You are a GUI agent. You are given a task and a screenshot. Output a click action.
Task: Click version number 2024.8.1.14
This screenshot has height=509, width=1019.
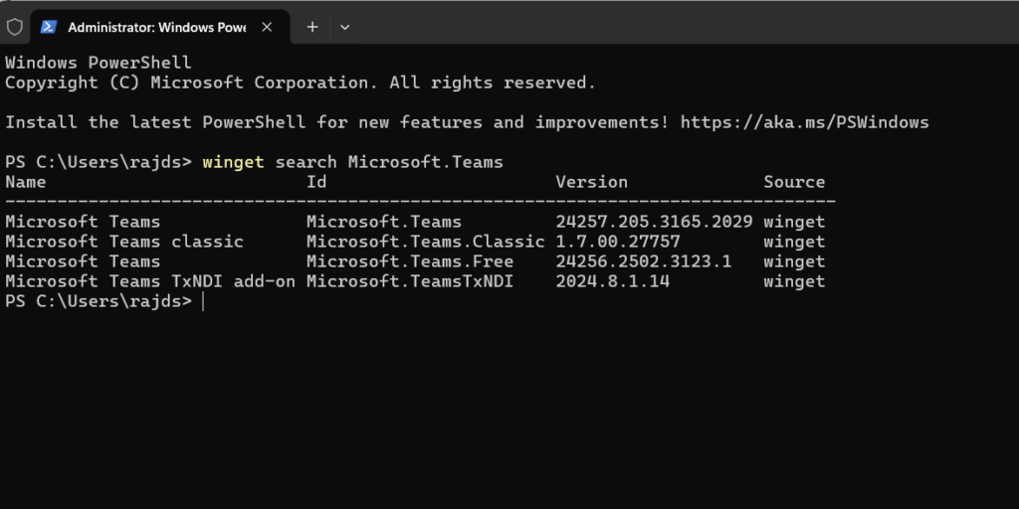click(x=612, y=281)
